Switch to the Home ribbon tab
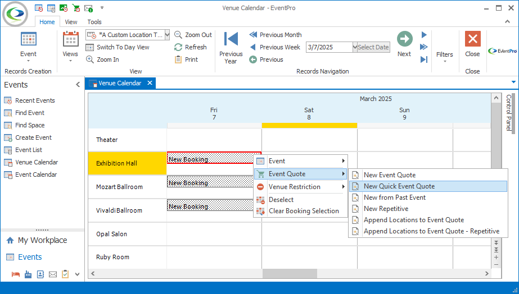Image resolution: width=519 pixels, height=294 pixels. [47, 22]
